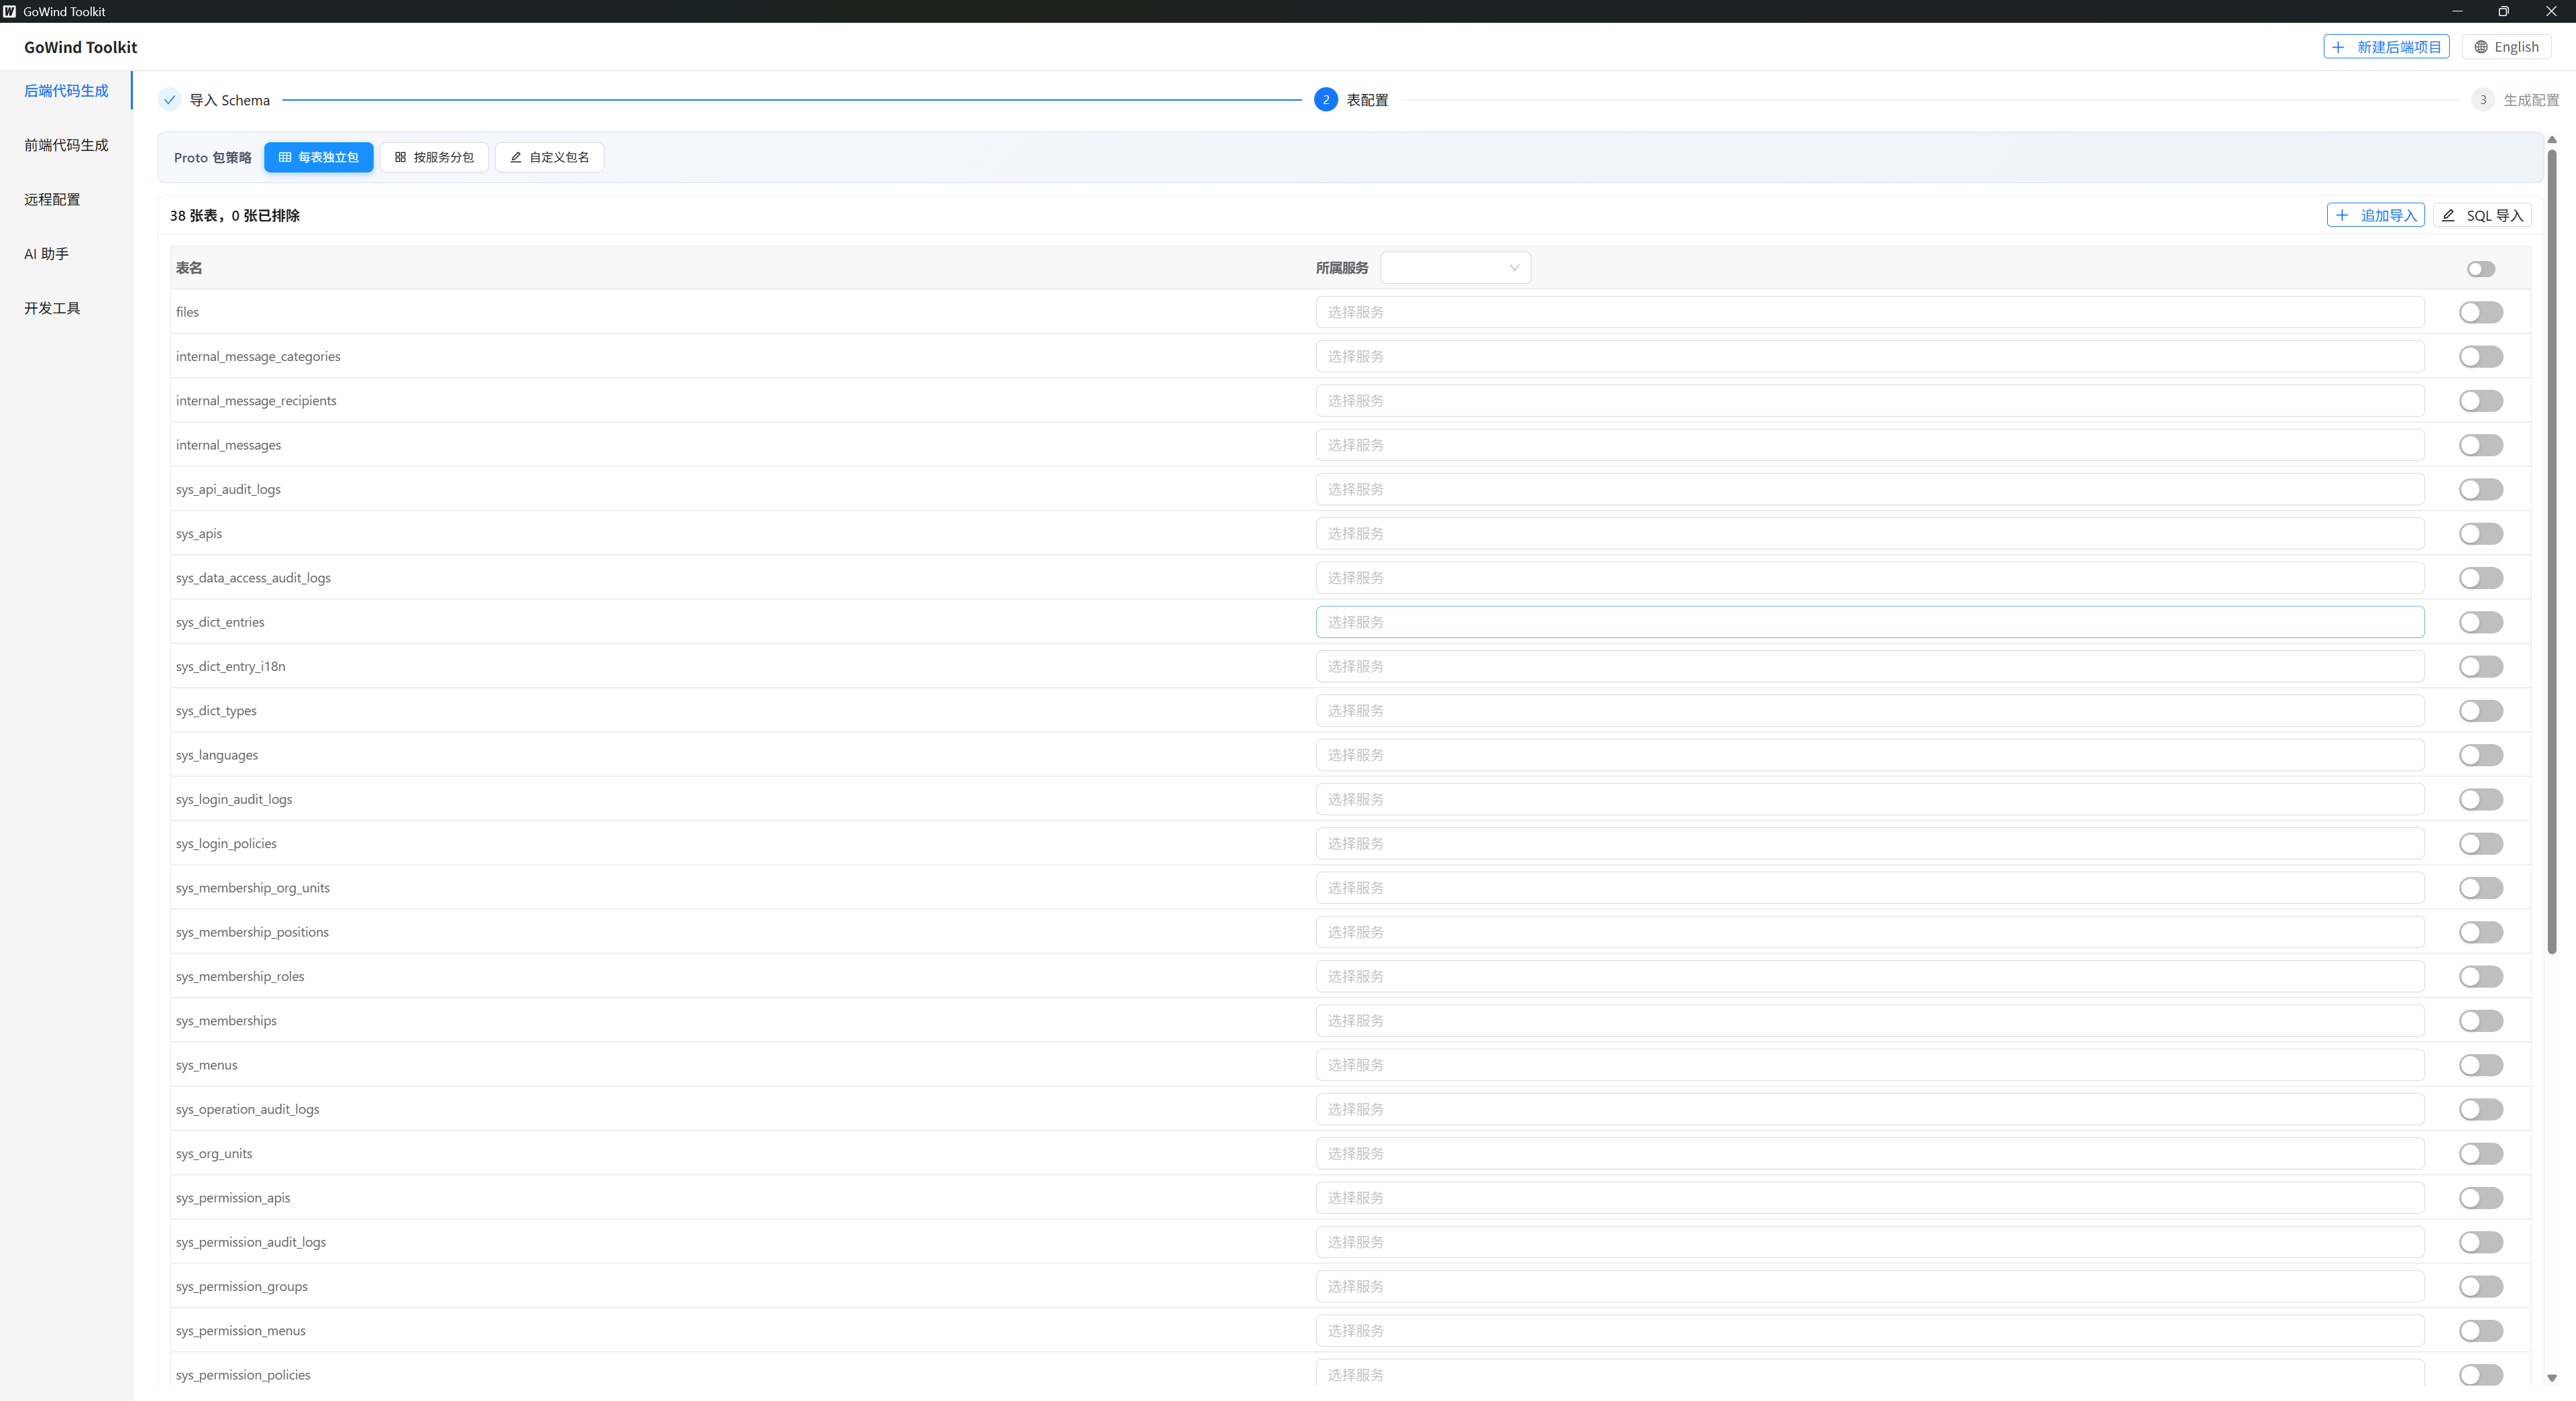Toggle the switch for internal_message_categories
2576x1401 pixels.
(2481, 357)
